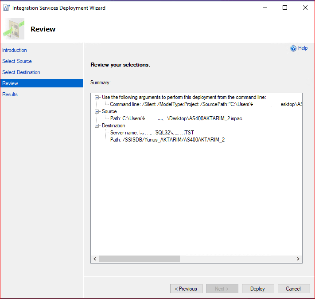315x299 pixels.
Task: Click the Help question mark icon
Action: tap(293, 48)
